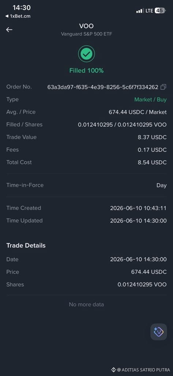Tap the battery level indicator

(x=160, y=11)
